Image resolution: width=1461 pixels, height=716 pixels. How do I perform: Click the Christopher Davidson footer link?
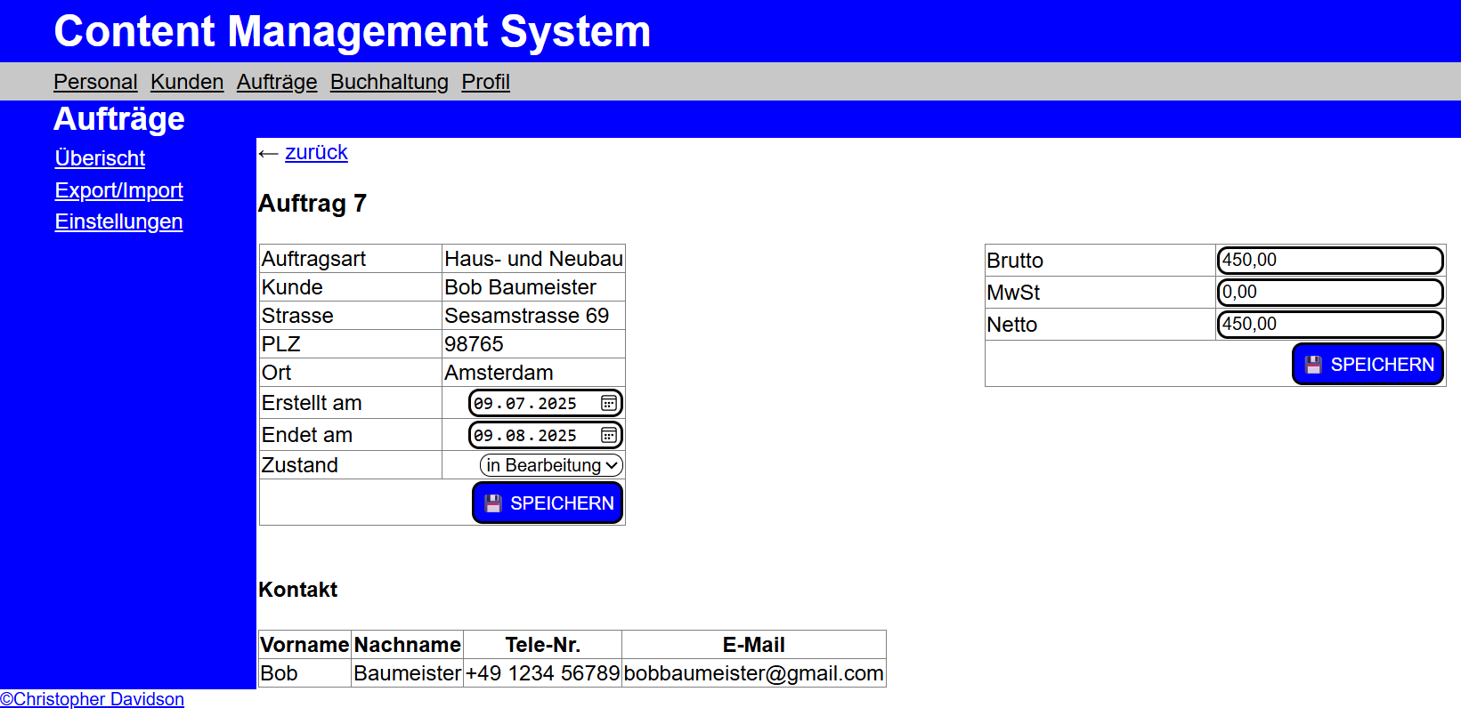click(93, 699)
